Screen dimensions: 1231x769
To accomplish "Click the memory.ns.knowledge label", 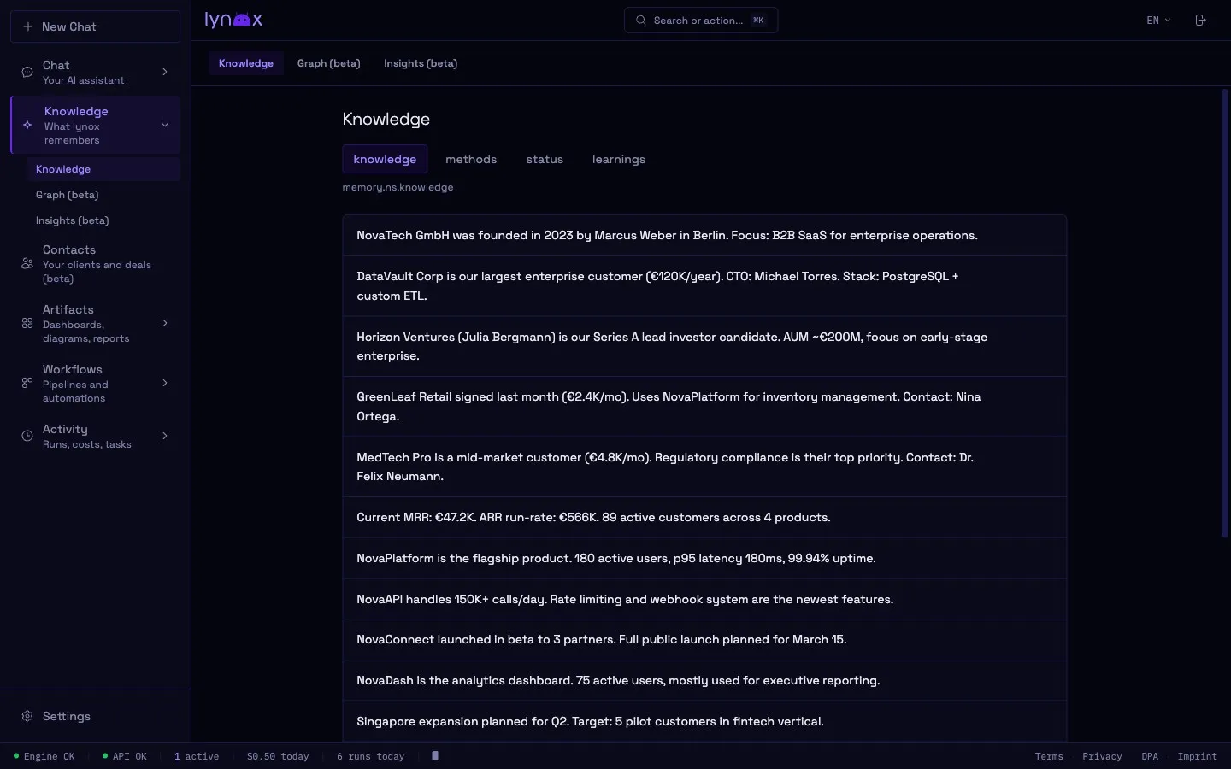I will click(398, 187).
